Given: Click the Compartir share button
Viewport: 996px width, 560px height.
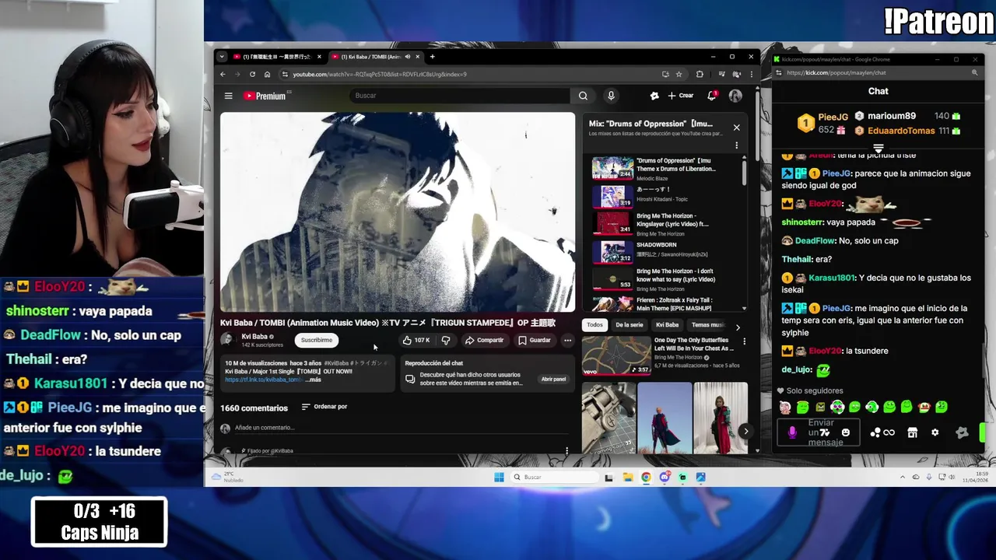Looking at the screenshot, I should click(484, 340).
